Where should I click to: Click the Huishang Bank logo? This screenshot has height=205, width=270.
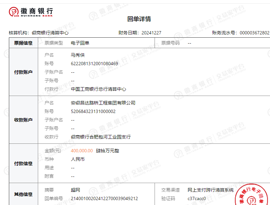[31, 11]
